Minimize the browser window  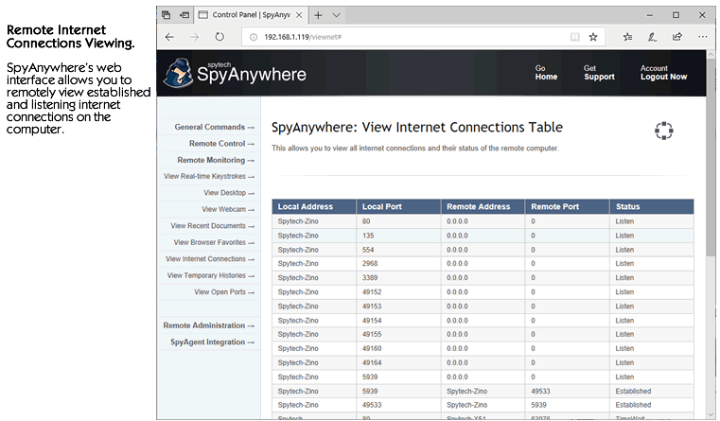point(650,15)
